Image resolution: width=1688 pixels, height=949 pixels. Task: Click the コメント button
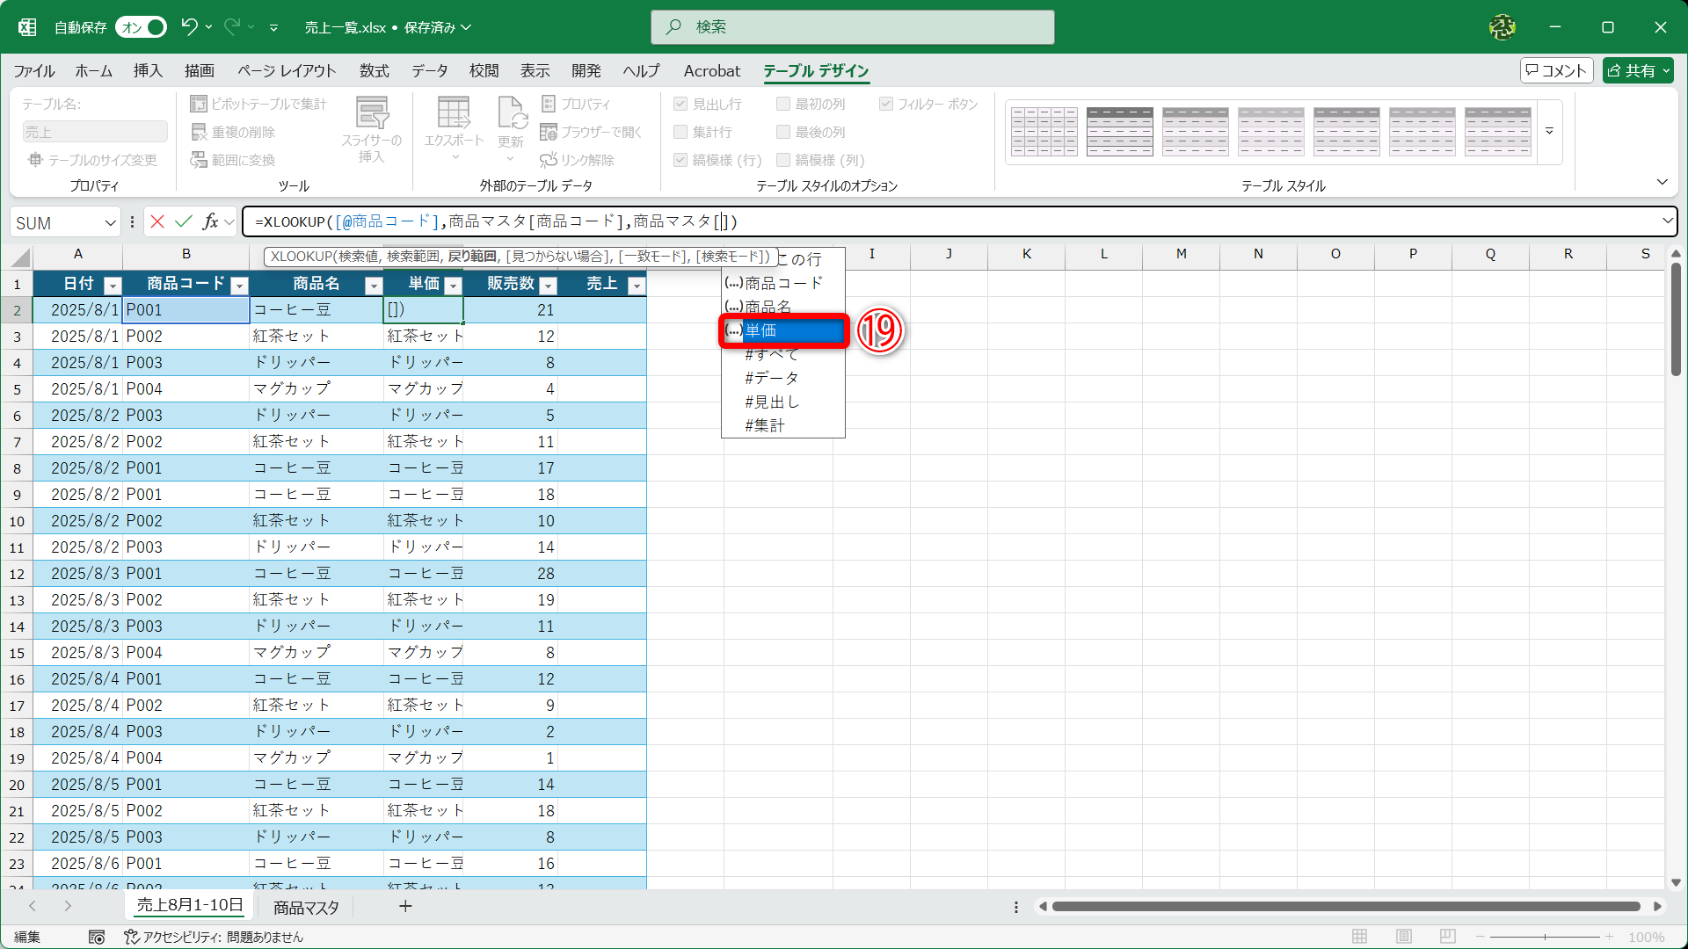(1556, 70)
